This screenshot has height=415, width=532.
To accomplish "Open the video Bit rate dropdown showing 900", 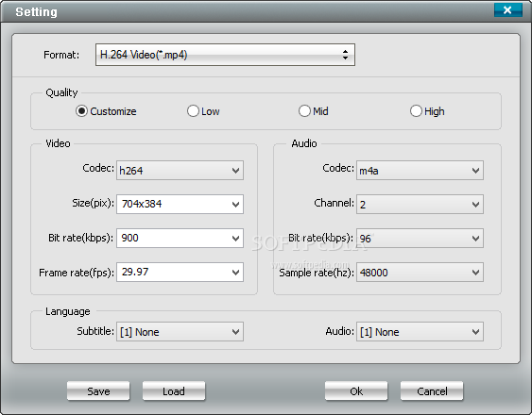I will tap(180, 238).
